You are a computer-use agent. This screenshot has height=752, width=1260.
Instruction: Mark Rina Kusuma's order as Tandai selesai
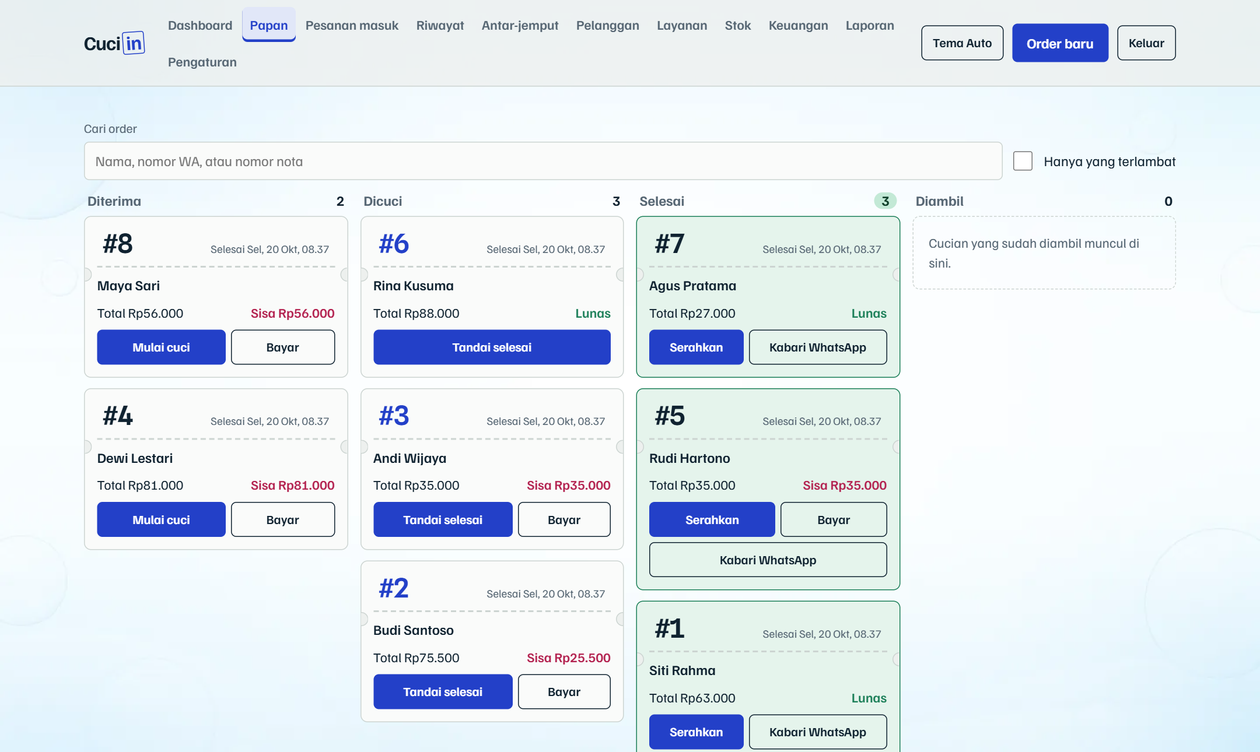click(x=492, y=347)
